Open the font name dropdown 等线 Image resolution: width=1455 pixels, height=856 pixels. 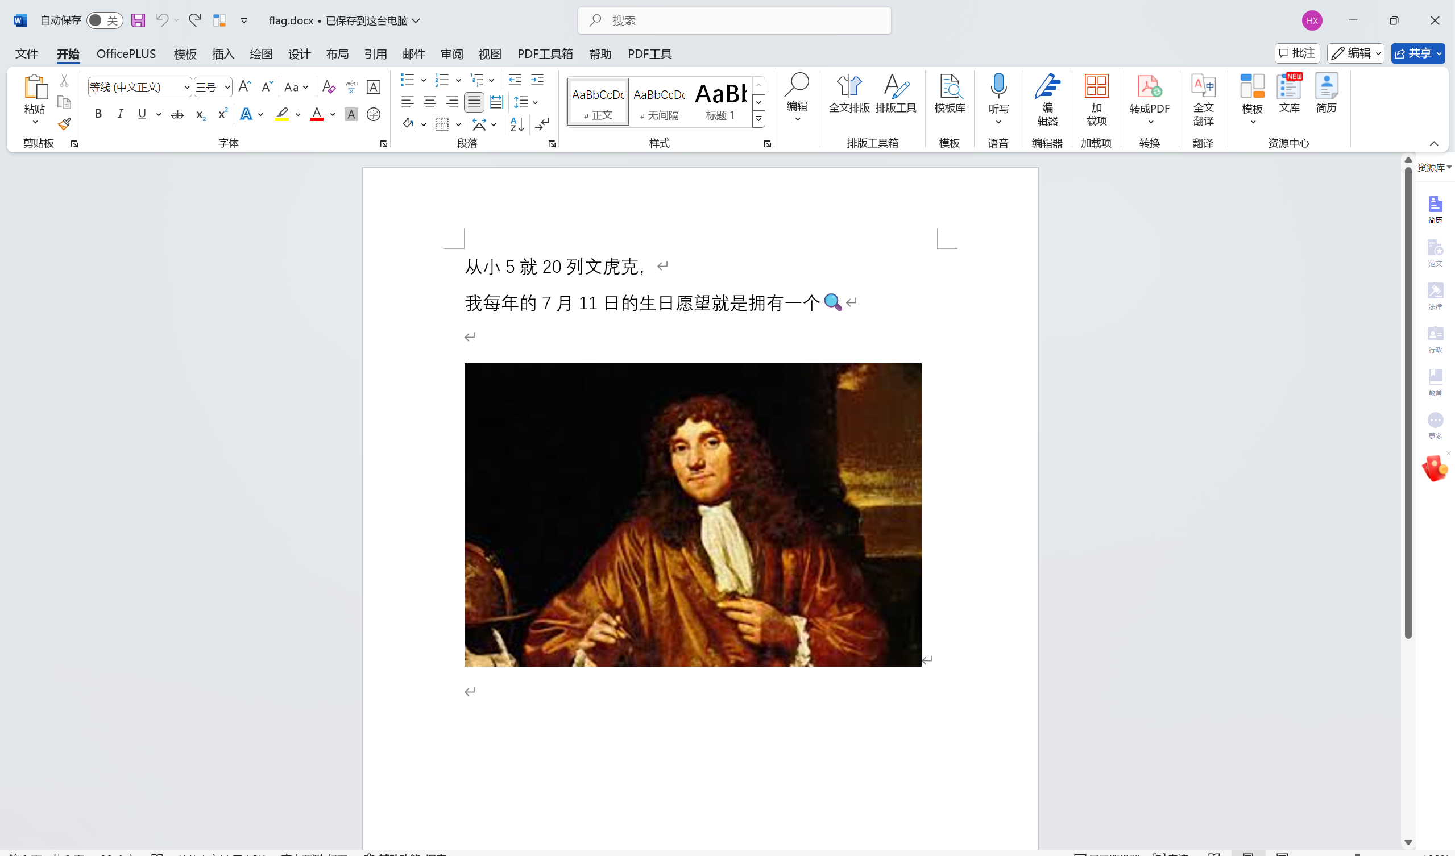[186, 87]
